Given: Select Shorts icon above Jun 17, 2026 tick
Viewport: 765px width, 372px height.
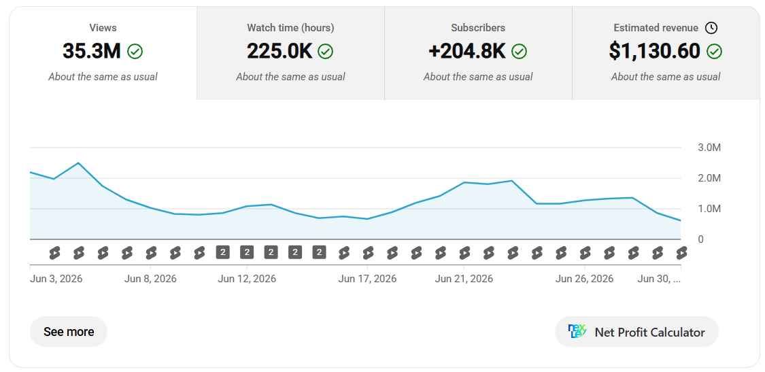Looking at the screenshot, I should (x=368, y=253).
